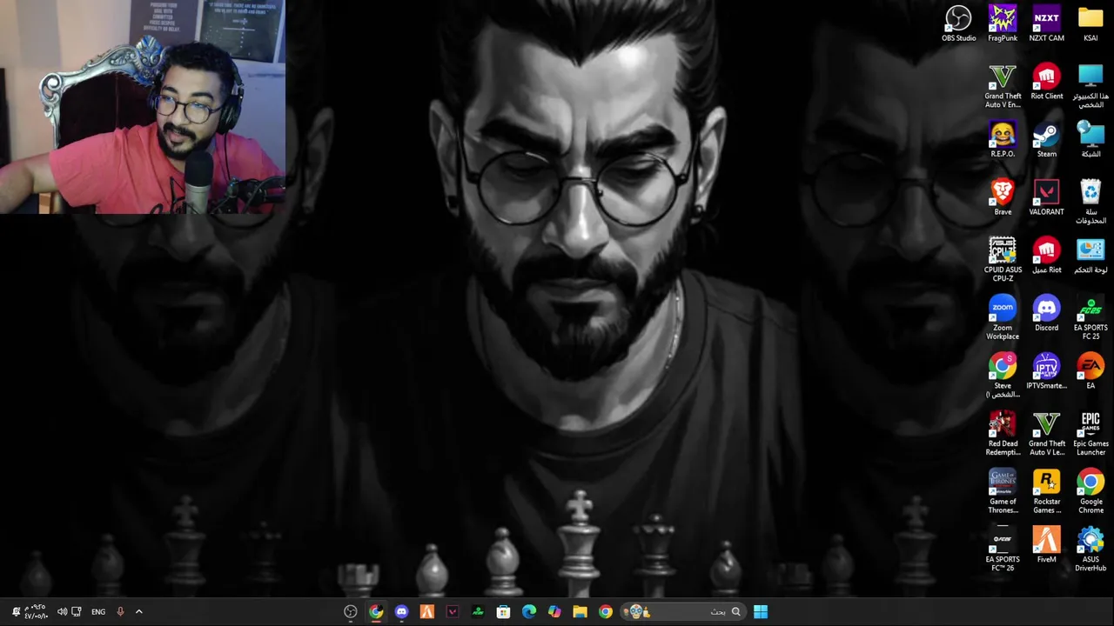The height and width of the screenshot is (626, 1114).
Task: Open Copilot from the taskbar
Action: coord(554,612)
